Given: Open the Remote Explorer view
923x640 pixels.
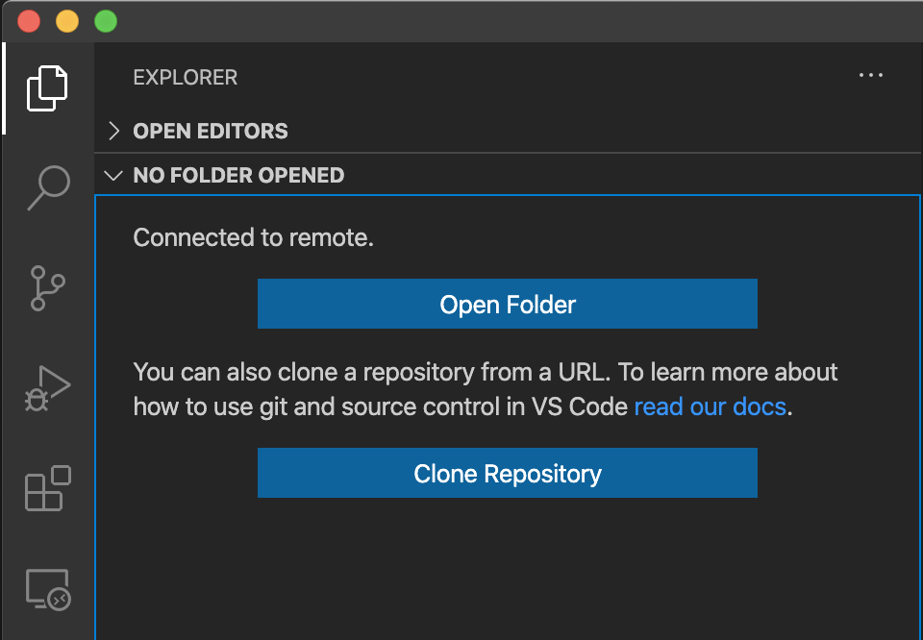Looking at the screenshot, I should coord(47,589).
